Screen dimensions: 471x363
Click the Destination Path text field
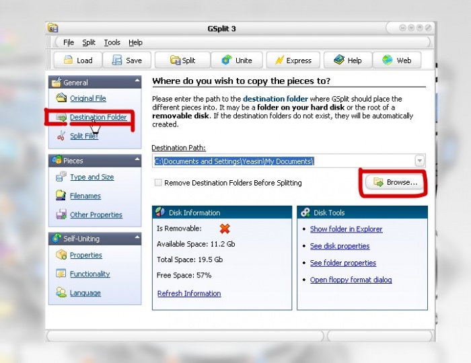coord(283,161)
